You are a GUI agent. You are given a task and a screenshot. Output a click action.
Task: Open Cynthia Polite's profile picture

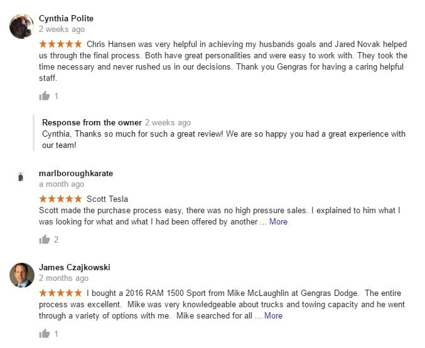tap(21, 26)
